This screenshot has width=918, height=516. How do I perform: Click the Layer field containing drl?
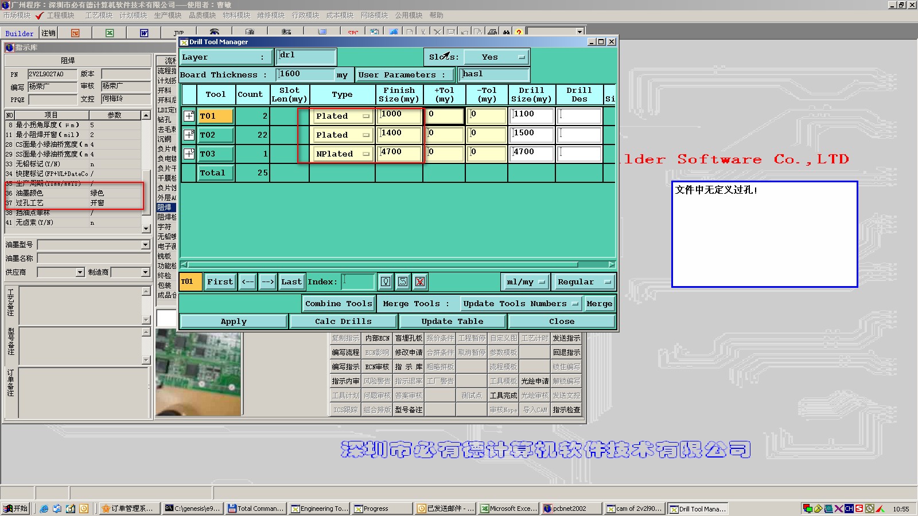tap(306, 57)
